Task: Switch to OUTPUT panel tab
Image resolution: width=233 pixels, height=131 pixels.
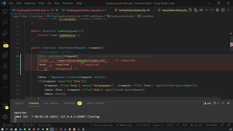Action: click(19, 103)
